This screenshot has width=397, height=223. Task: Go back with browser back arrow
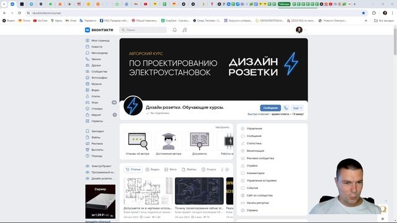(4, 13)
